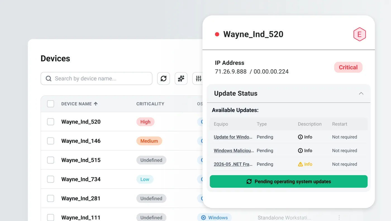Click the Windows OS badge for Wayne_Ind_111
The width and height of the screenshot is (391, 221).
(214, 218)
